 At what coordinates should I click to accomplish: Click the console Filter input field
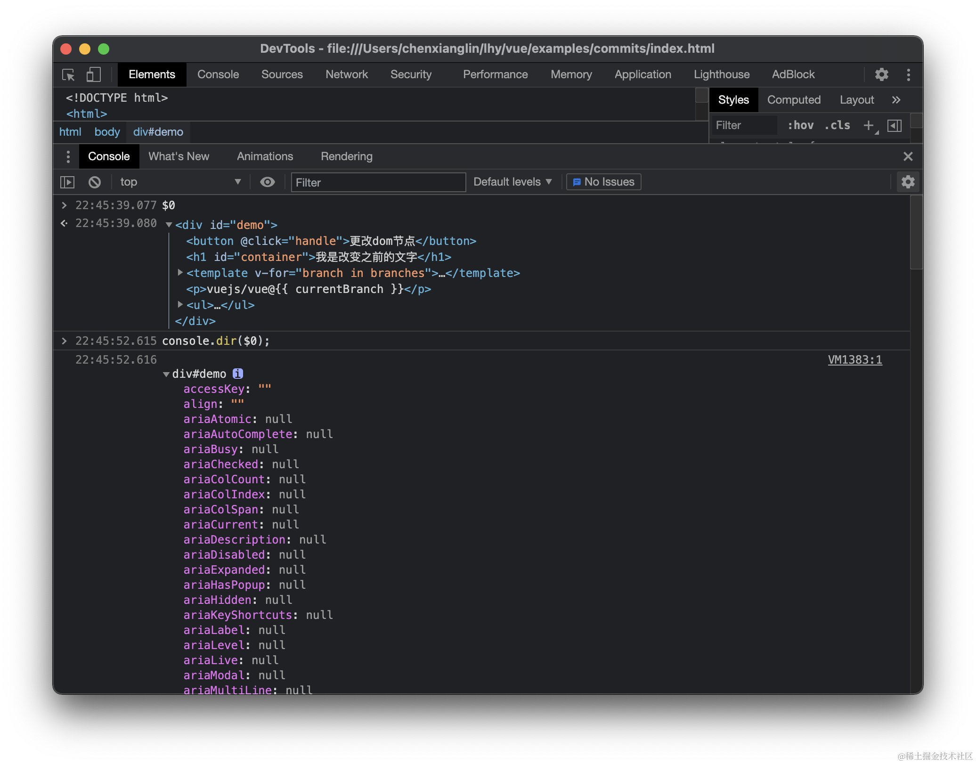pyautogui.click(x=378, y=182)
